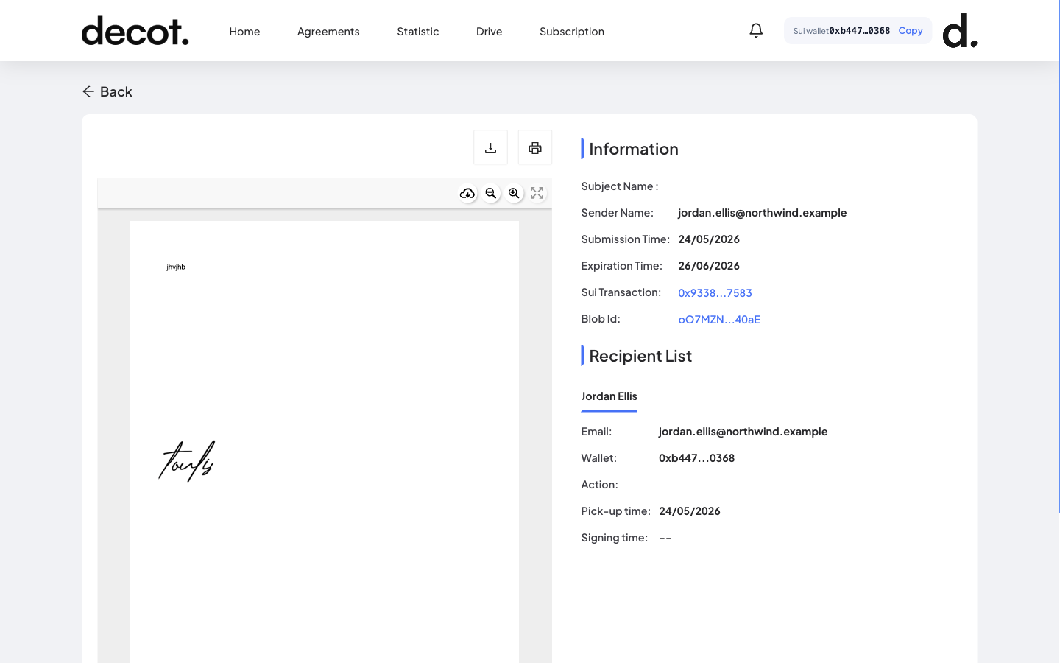Screen dimensions: 1060x663
Task: Copy the Sui wallet address
Action: [911, 31]
